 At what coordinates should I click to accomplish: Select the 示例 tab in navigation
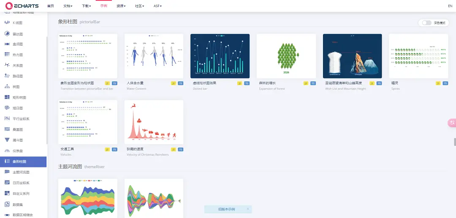coord(103,6)
